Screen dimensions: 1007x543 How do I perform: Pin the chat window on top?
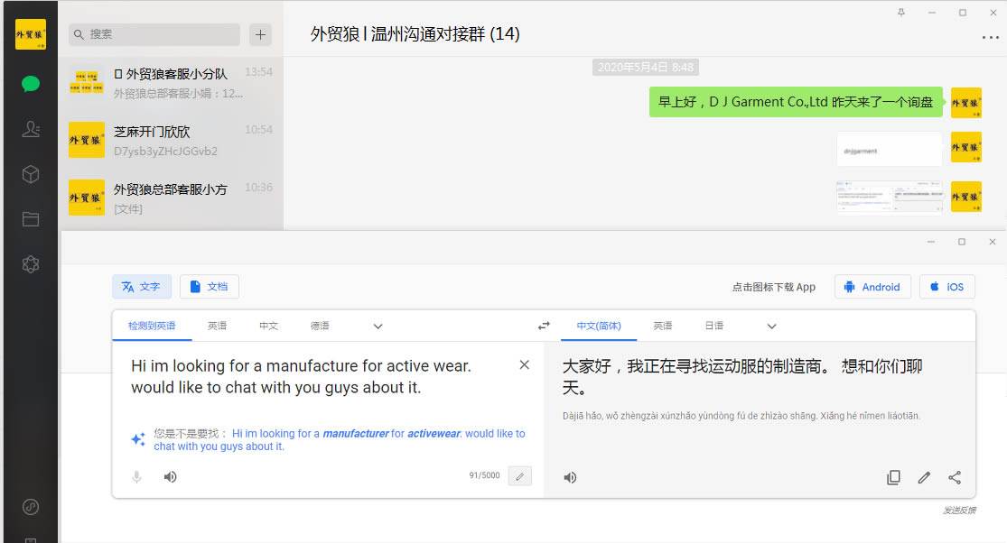tap(900, 13)
